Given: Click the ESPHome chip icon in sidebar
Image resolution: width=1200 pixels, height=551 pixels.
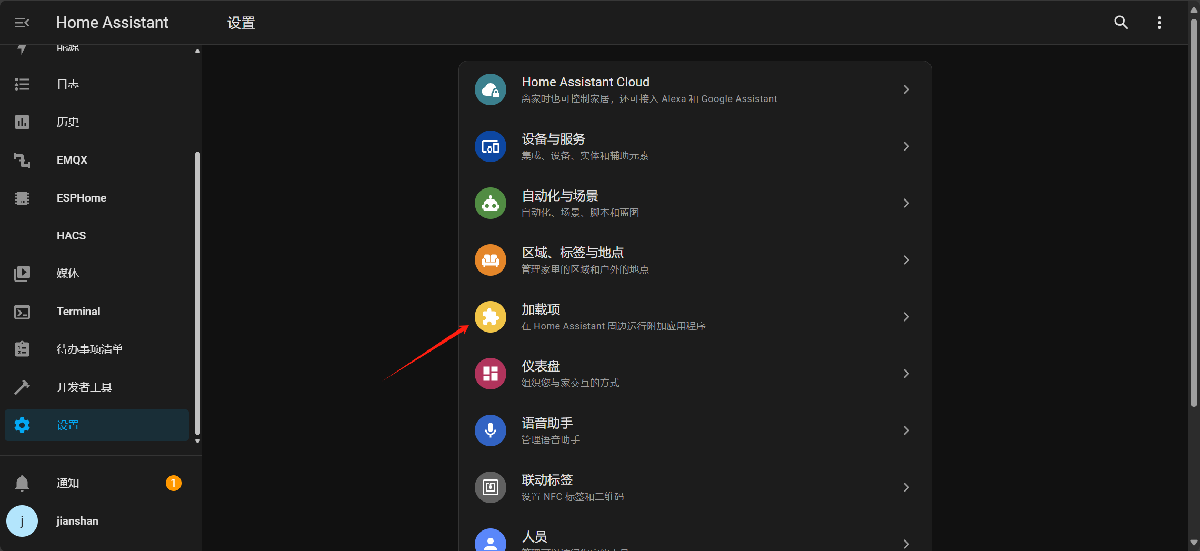Looking at the screenshot, I should tap(22, 198).
